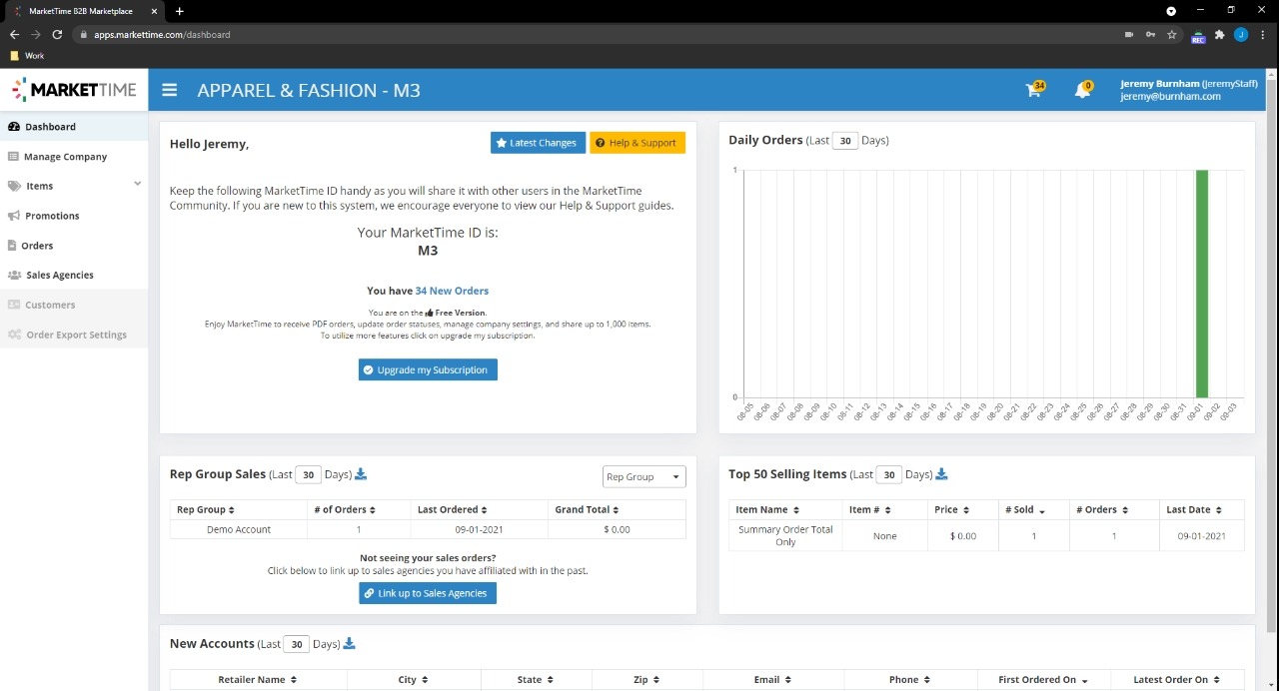1279x691 pixels.
Task: Download Top 50 Selling Items report icon
Action: 941,474
